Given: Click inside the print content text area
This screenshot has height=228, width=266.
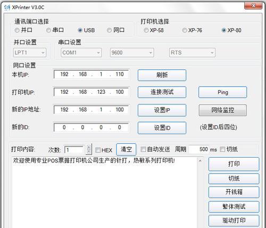Looking at the screenshot, I should pos(105,192).
